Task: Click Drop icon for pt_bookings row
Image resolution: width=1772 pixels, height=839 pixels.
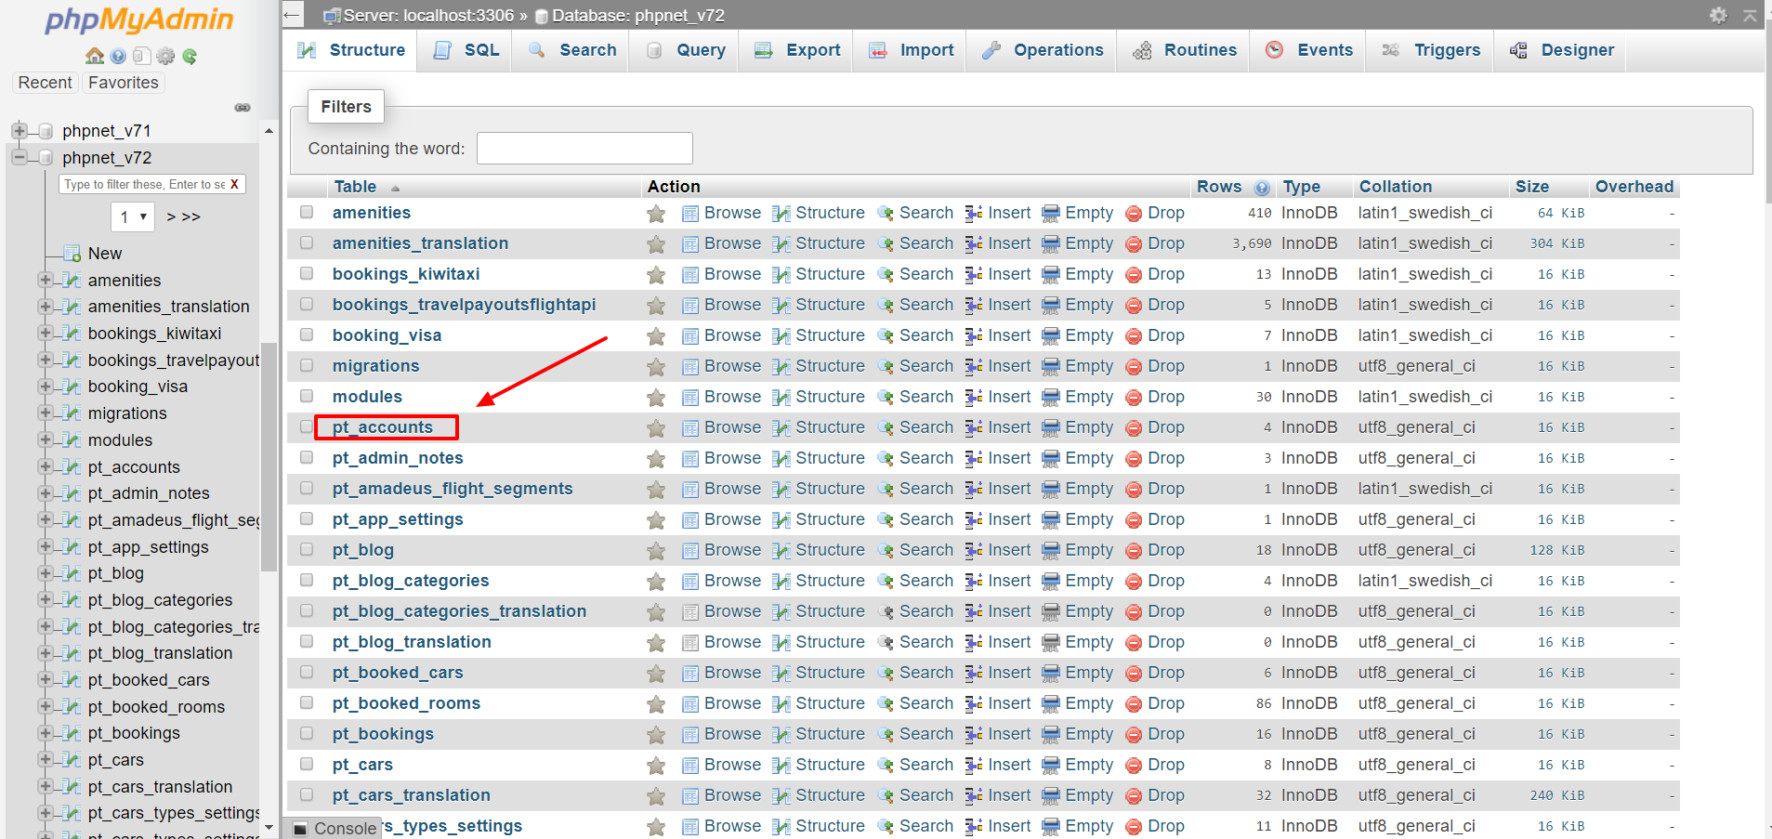Action: (x=1134, y=735)
